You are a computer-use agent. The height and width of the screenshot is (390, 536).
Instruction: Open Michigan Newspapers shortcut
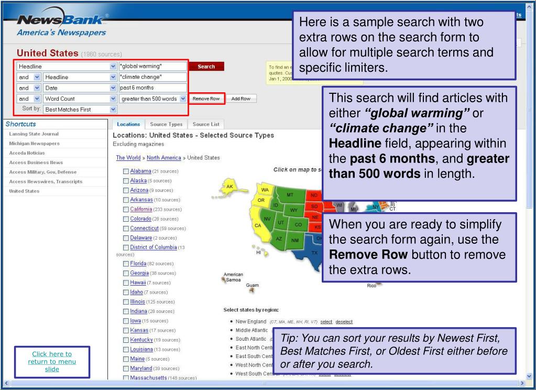(34, 144)
